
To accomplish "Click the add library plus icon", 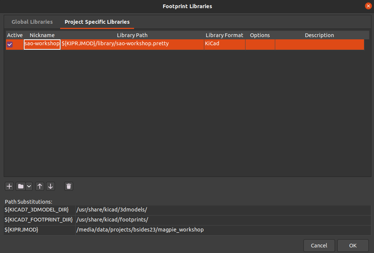I will coord(9,186).
